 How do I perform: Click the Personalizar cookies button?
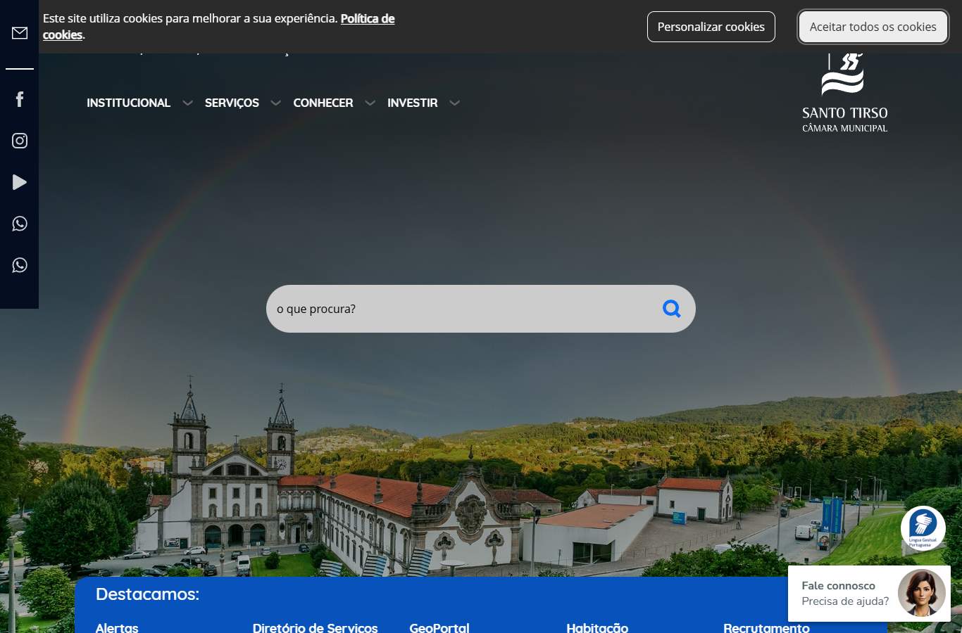tap(711, 27)
